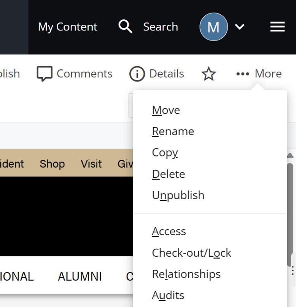This screenshot has width=296, height=307.
Task: Open the hamburger menu icon
Action: tap(277, 27)
